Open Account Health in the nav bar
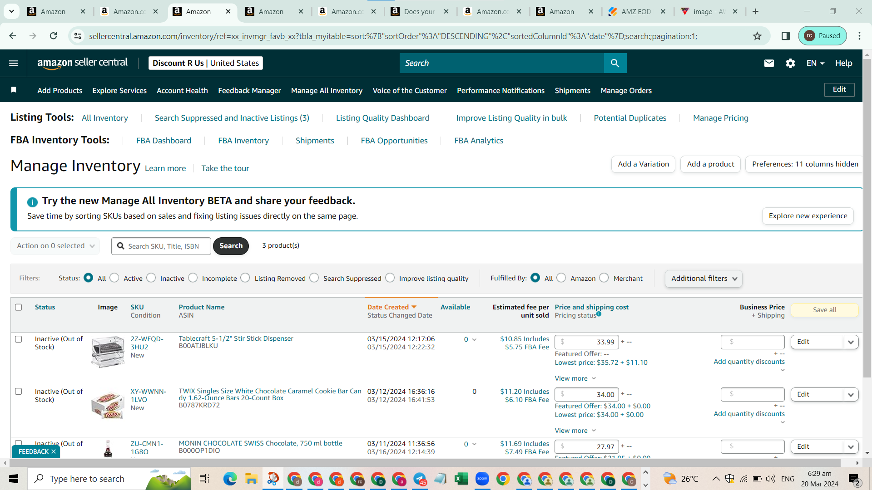The image size is (872, 490). point(182,90)
